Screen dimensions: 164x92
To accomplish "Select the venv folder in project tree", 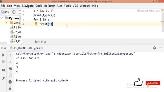I will pos(15,23).
